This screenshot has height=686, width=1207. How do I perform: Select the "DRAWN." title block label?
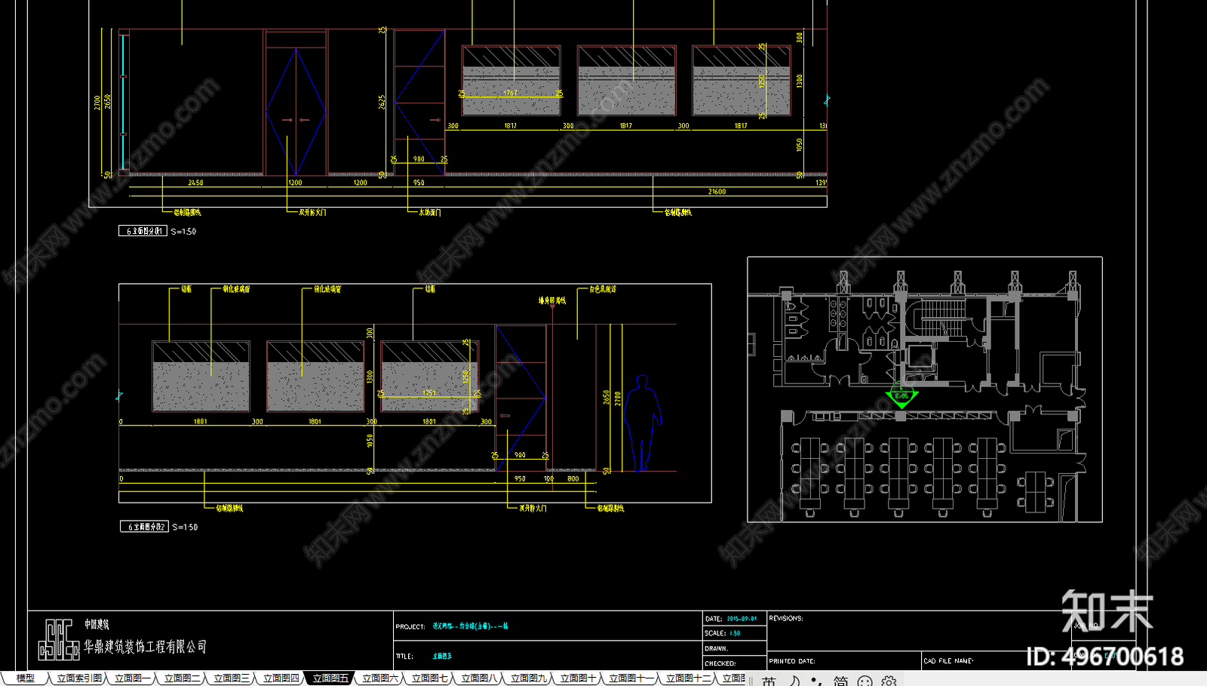(717, 648)
